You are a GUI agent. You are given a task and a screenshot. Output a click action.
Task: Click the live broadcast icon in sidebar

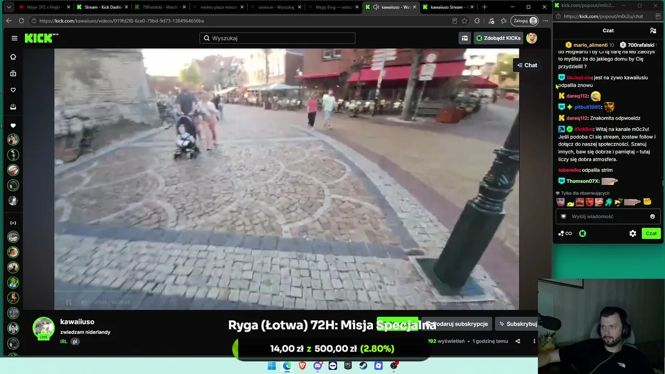click(x=14, y=223)
